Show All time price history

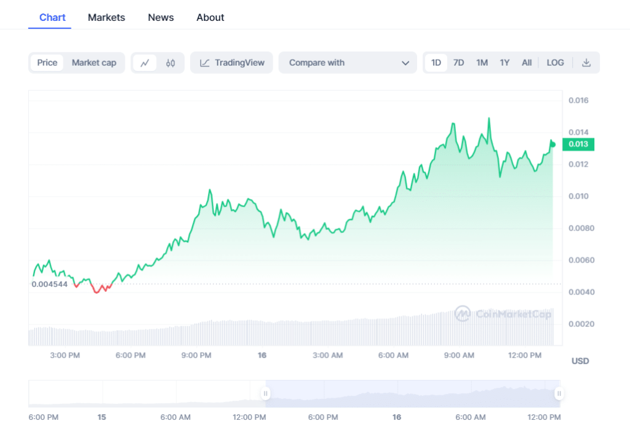[x=527, y=63]
